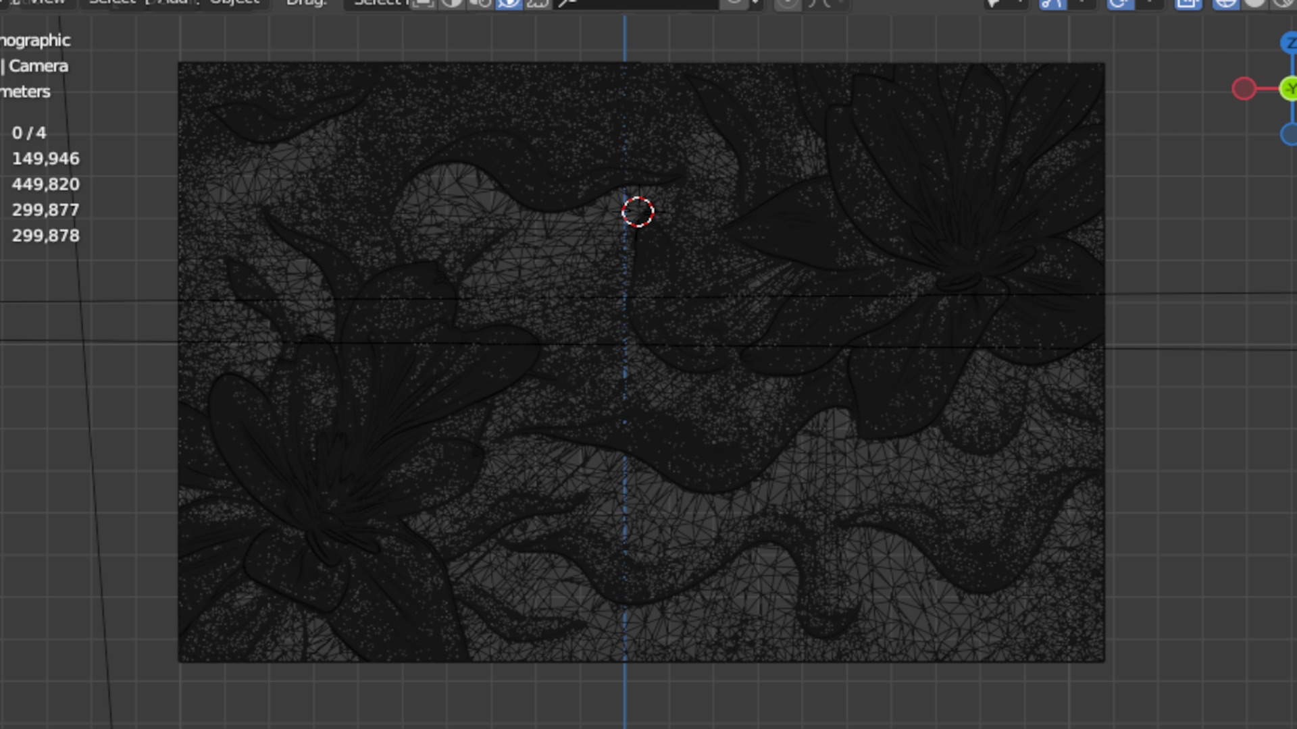This screenshot has height=729, width=1297.
Task: Click the red negative X gizmo circle
Action: (1244, 89)
